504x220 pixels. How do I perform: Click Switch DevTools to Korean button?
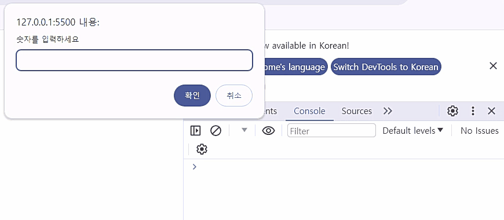pos(386,67)
